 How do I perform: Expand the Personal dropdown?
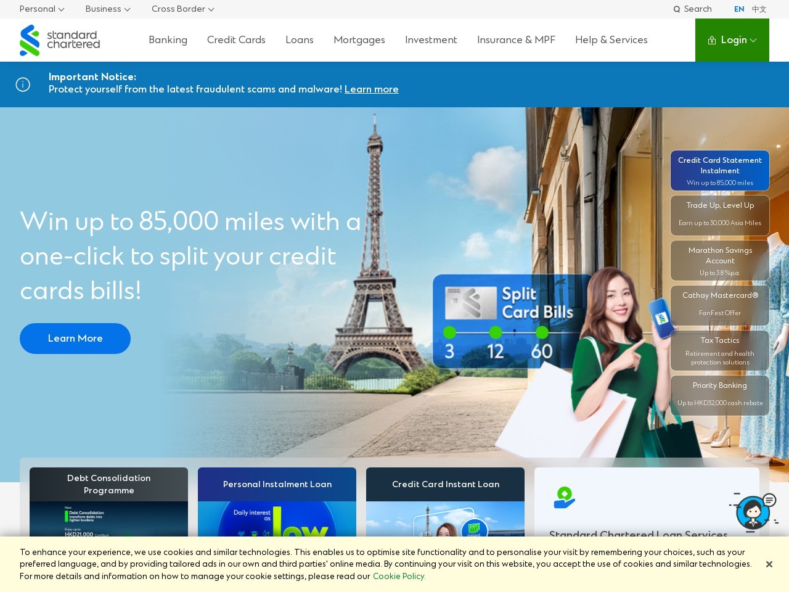[x=42, y=9]
